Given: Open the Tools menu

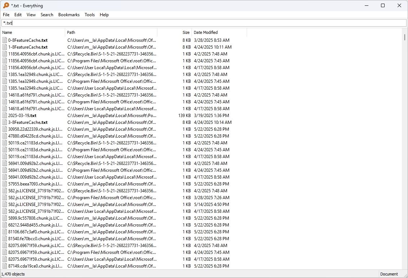Looking at the screenshot, I should tap(89, 15).
